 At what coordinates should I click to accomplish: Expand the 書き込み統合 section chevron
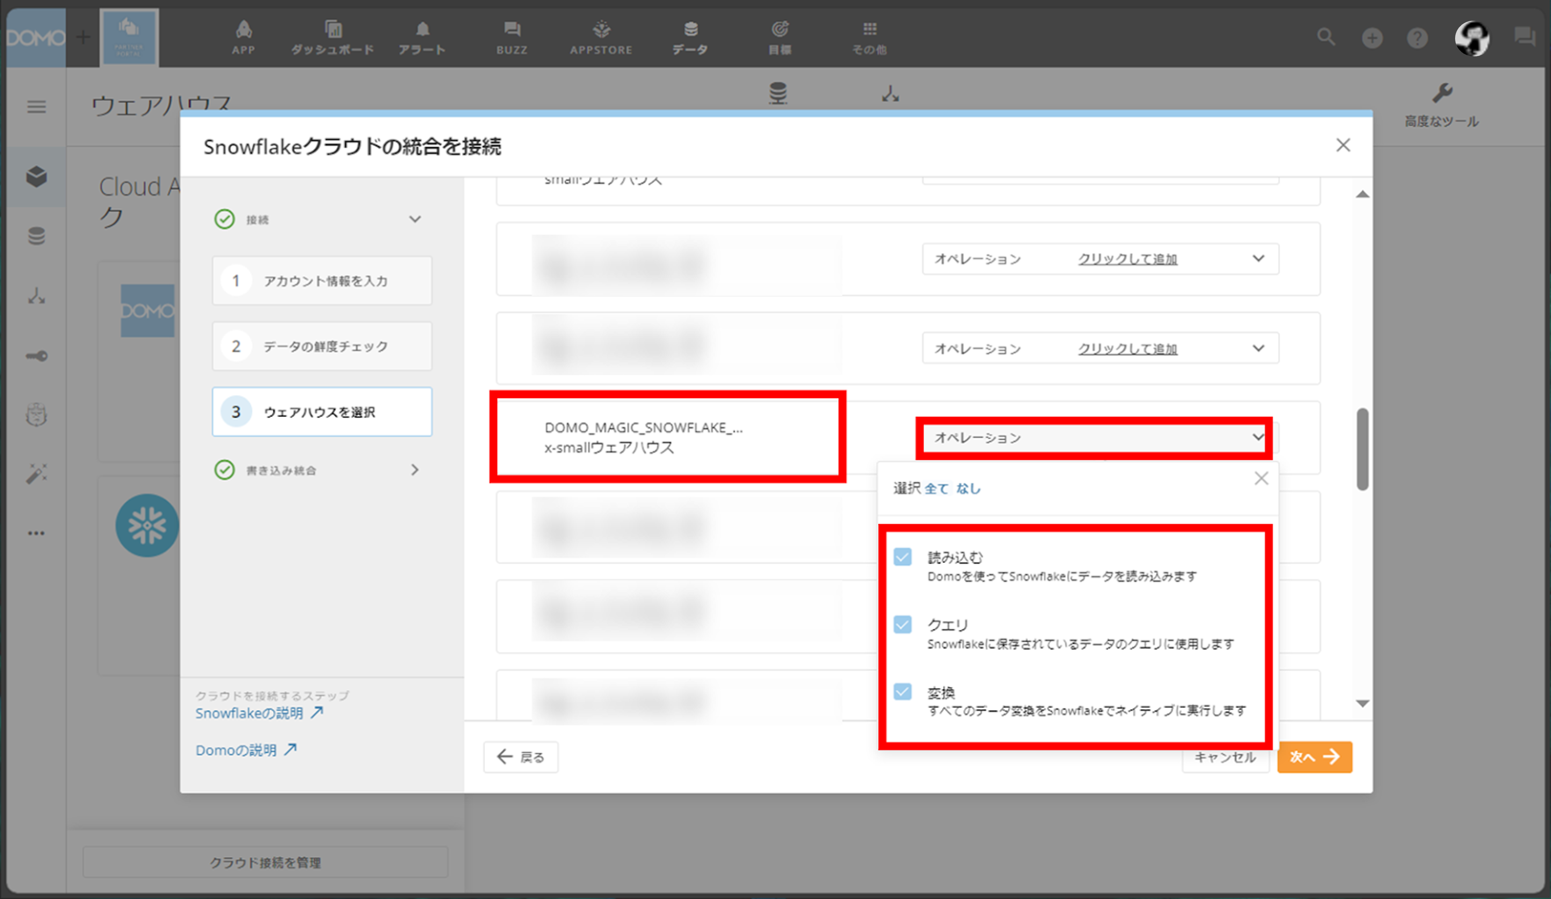point(415,470)
